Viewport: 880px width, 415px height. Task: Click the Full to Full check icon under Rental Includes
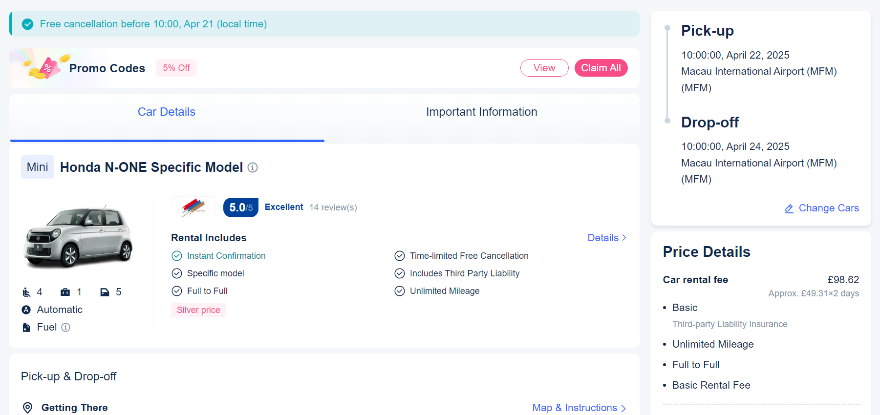pos(177,291)
